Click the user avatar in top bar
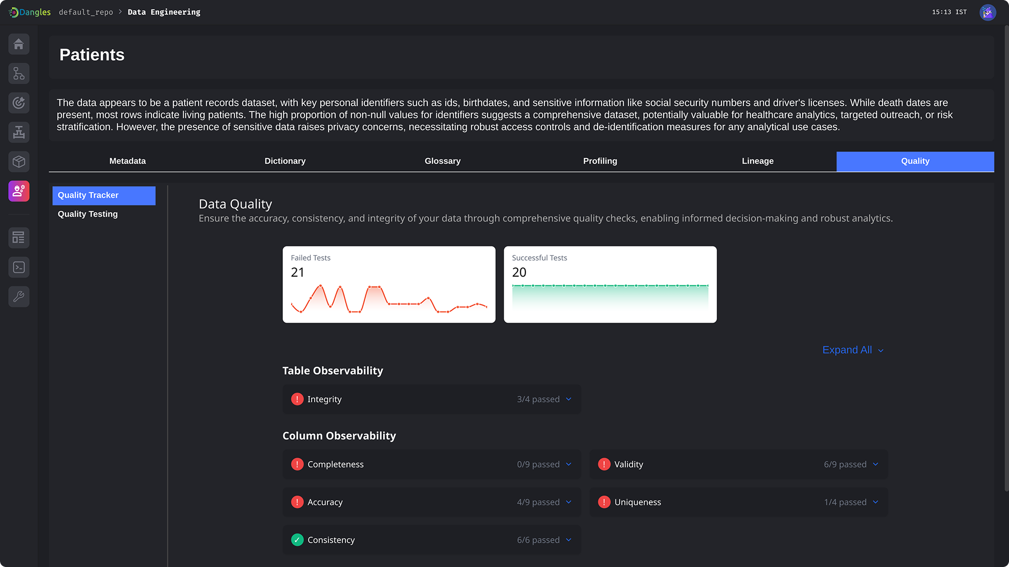This screenshot has width=1009, height=567. (x=988, y=12)
